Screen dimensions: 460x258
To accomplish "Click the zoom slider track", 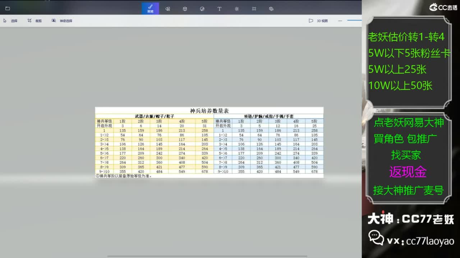I will point(354,21).
